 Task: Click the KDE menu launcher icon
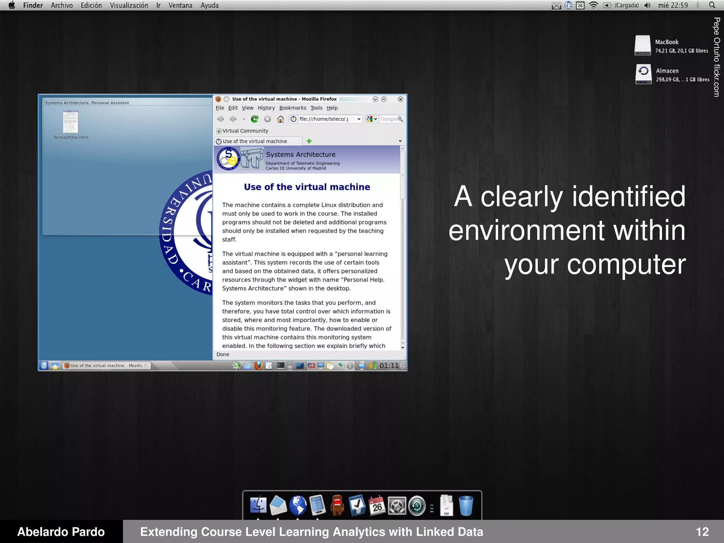(44, 366)
